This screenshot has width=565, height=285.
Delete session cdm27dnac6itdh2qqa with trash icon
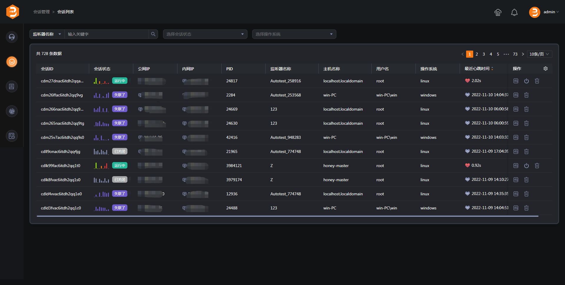537,81
